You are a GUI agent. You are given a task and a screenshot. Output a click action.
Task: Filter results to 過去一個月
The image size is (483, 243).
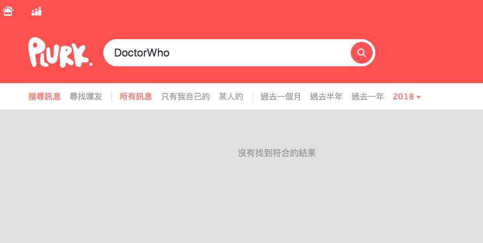281,97
